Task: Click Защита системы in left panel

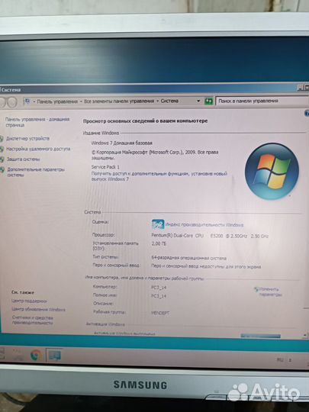Action: click(23, 159)
